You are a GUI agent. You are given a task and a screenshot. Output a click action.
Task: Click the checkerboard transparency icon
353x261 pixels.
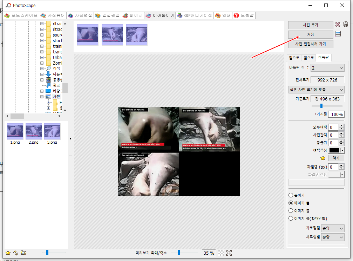coord(221,253)
